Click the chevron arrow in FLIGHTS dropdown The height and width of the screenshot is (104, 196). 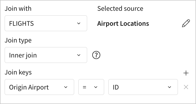click(79, 23)
